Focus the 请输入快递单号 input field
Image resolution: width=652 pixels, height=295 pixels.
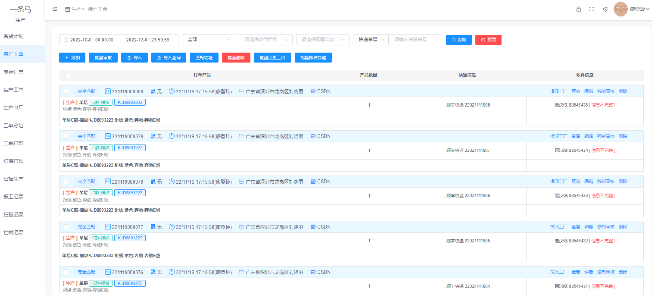tap(415, 40)
